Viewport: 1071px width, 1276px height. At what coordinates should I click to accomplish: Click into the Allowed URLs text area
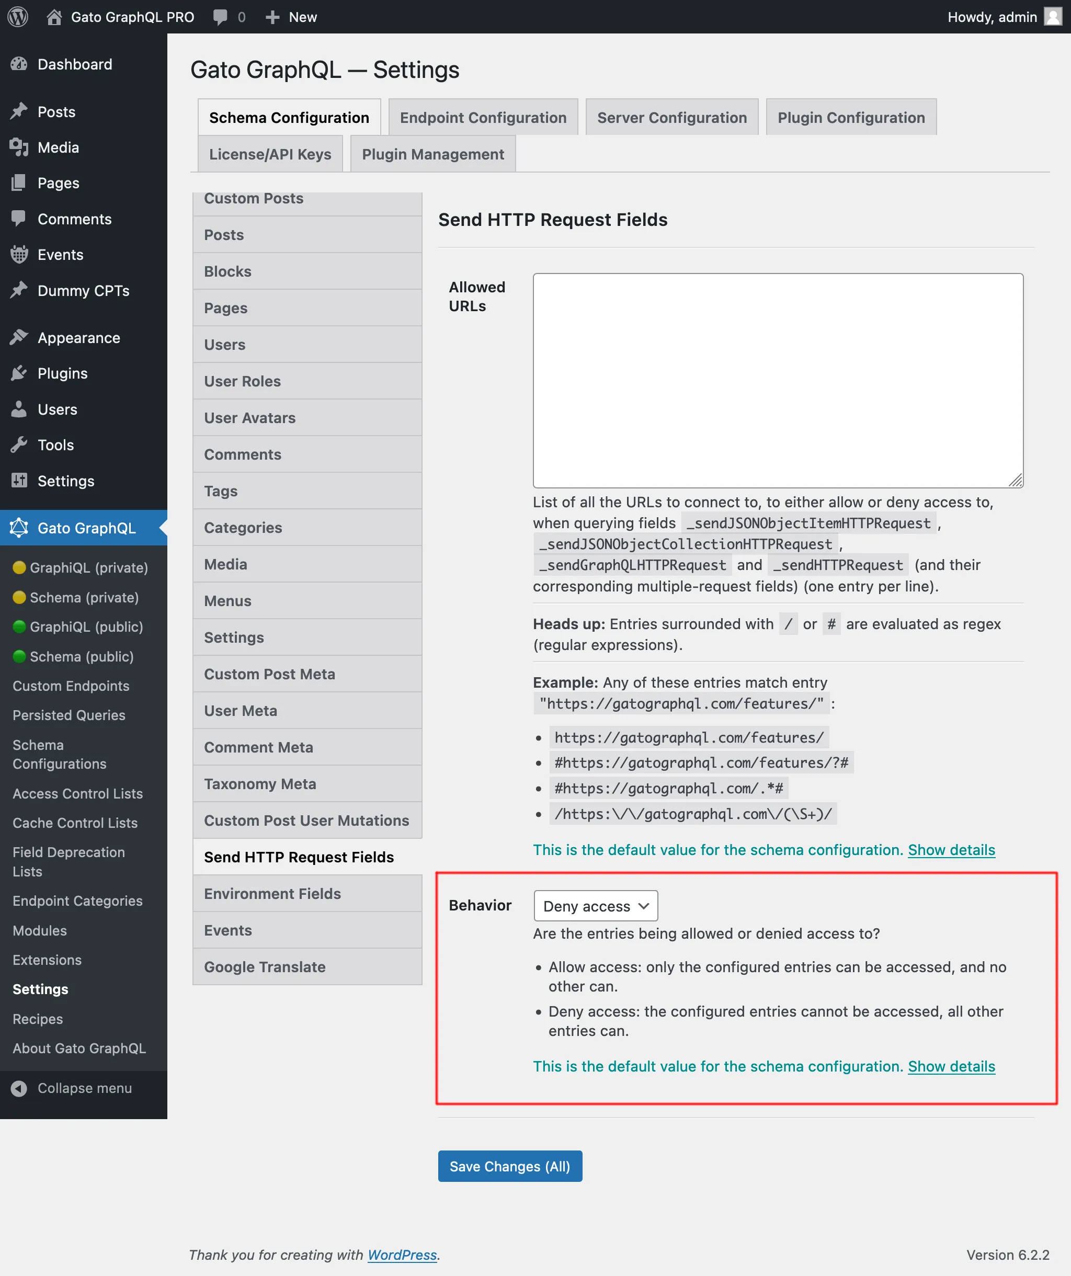coord(778,380)
